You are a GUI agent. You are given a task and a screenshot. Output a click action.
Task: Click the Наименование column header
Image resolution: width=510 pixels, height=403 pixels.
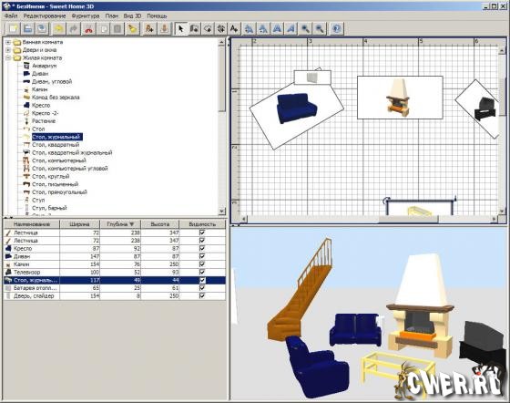pos(32,224)
